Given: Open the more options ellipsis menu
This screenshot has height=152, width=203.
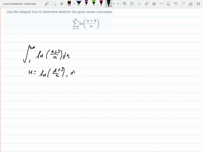Looking at the screenshot, I should (161, 4).
